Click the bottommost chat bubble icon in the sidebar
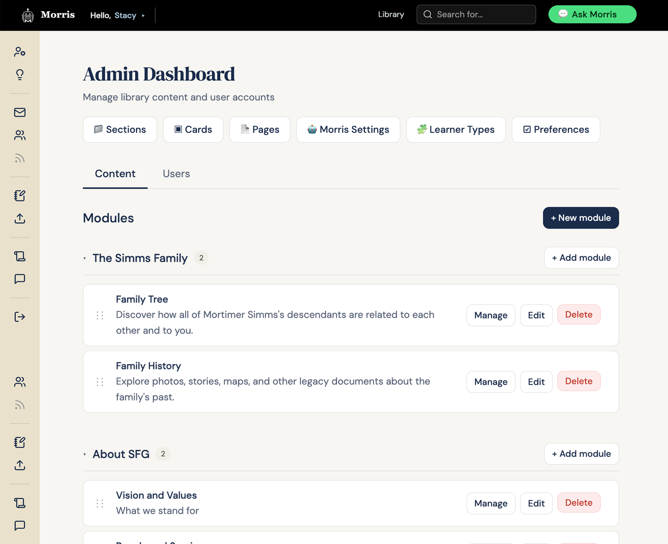Viewport: 668px width, 544px height. [x=20, y=526]
